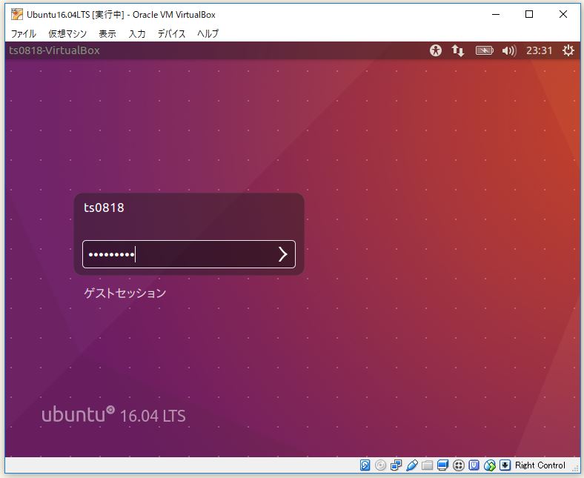Minimize the VirtualBox window

(x=496, y=15)
